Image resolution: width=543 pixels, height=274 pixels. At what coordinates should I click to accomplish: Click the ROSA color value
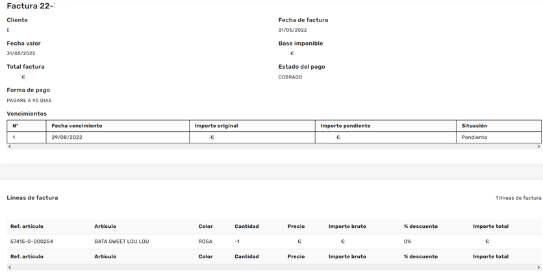coord(205,242)
